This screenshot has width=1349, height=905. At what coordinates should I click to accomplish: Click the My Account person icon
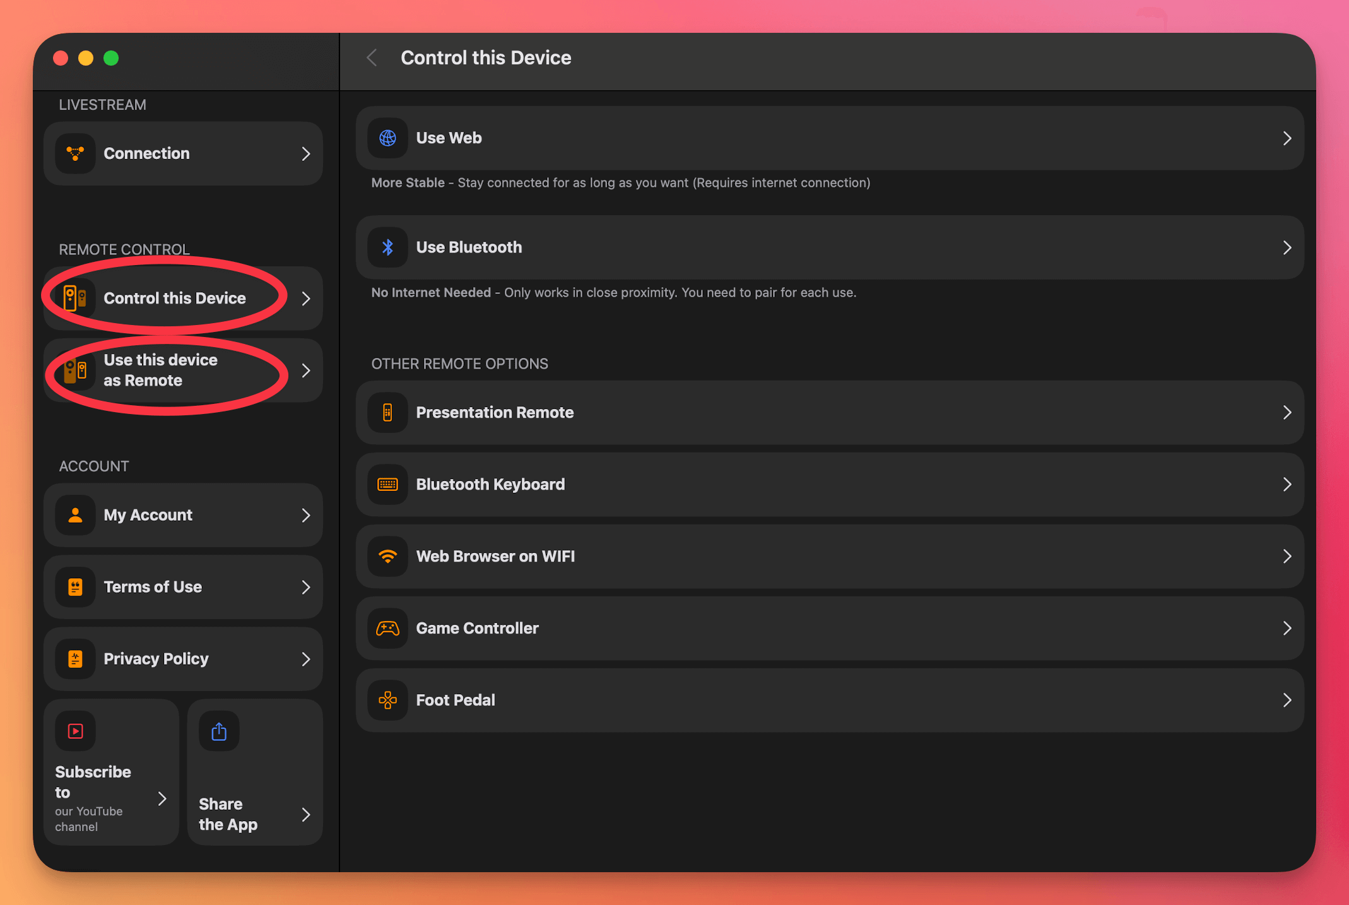(75, 515)
